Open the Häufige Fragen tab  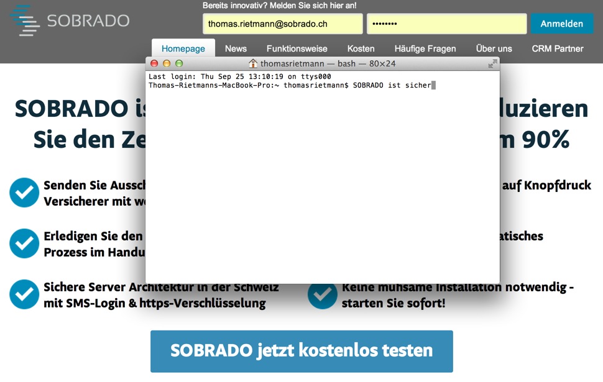click(425, 49)
